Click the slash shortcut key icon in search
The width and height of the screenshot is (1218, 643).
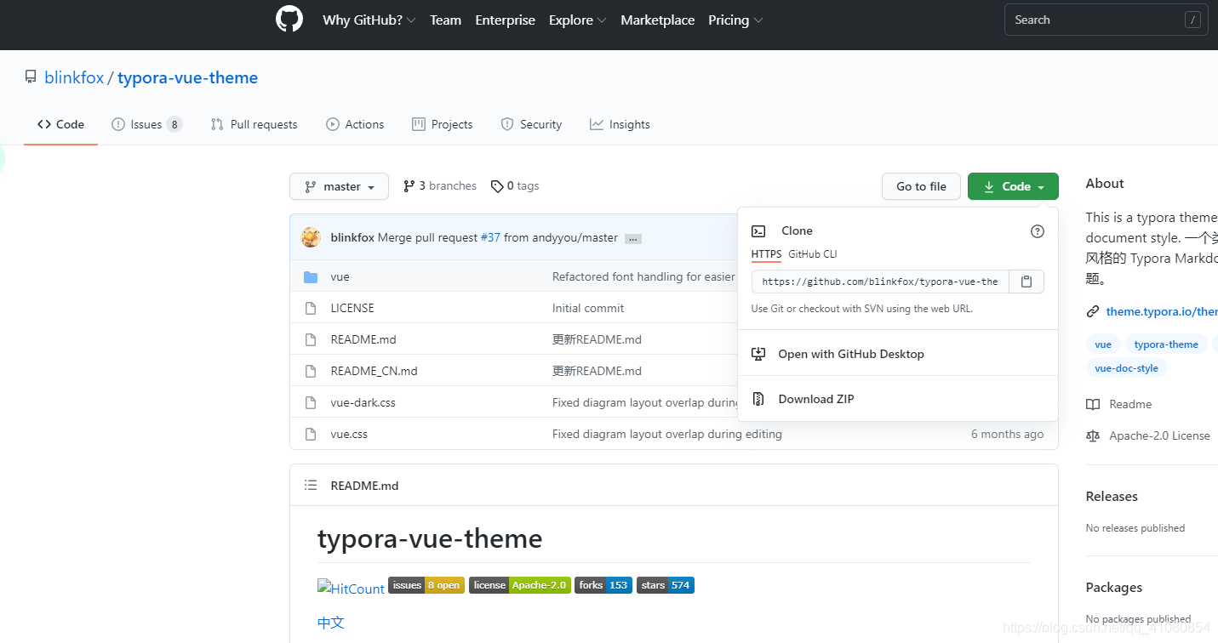click(x=1192, y=20)
